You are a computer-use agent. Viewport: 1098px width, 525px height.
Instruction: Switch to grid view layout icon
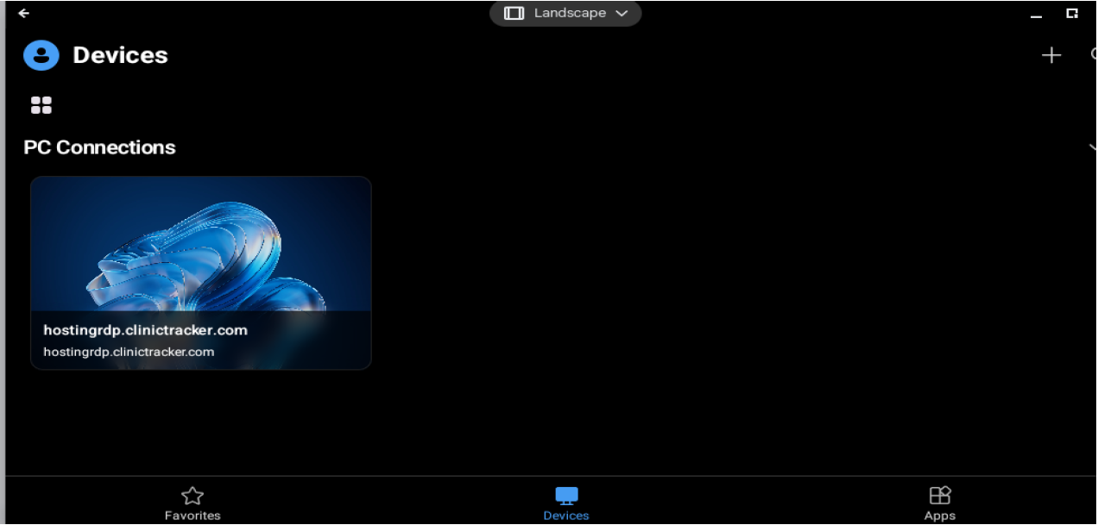41,105
